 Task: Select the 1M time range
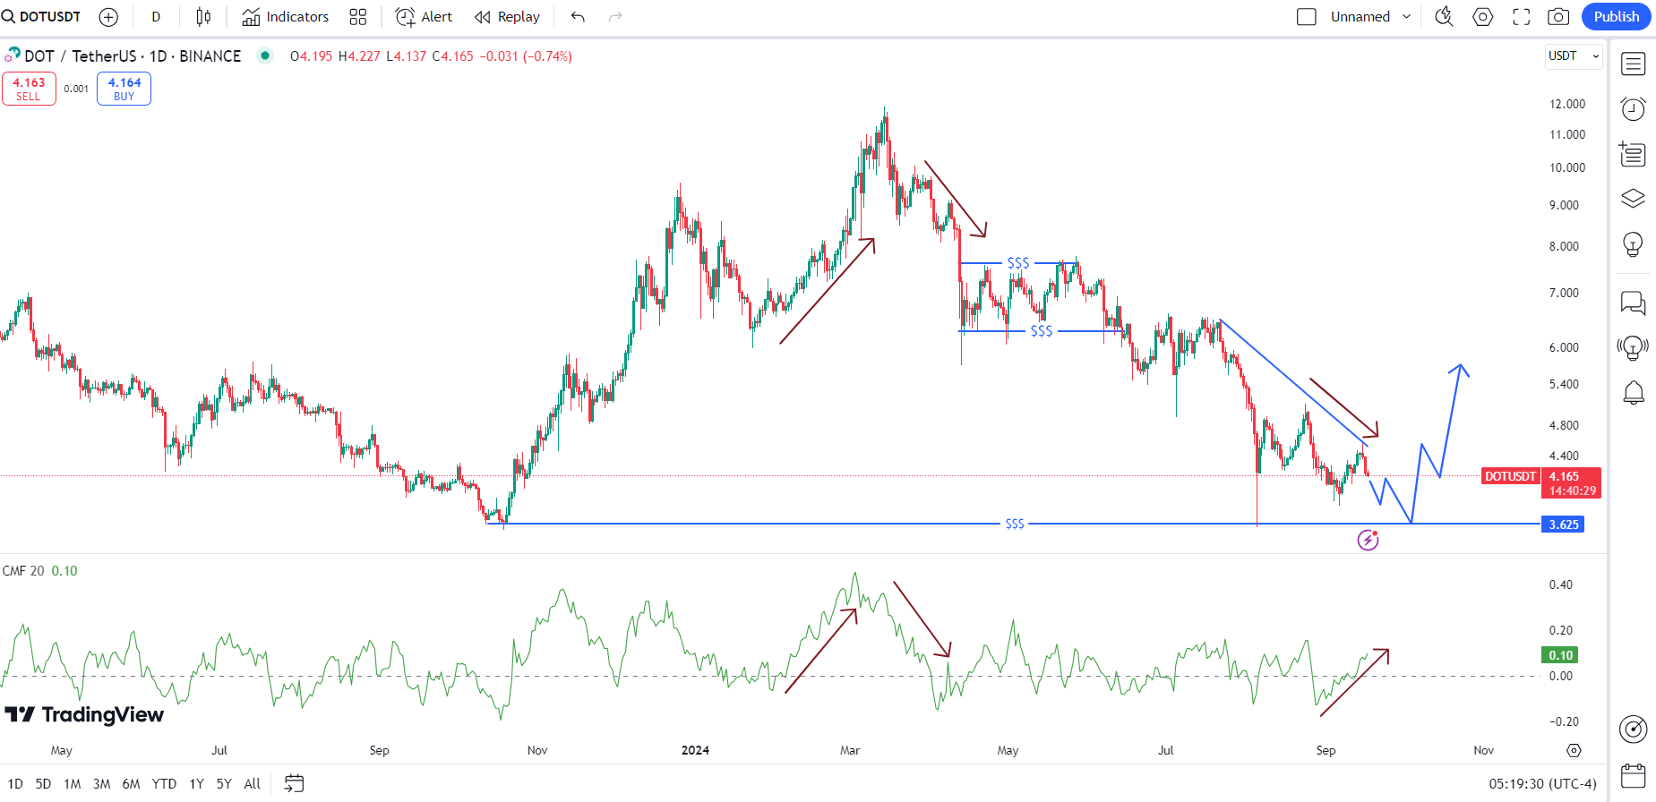[73, 783]
